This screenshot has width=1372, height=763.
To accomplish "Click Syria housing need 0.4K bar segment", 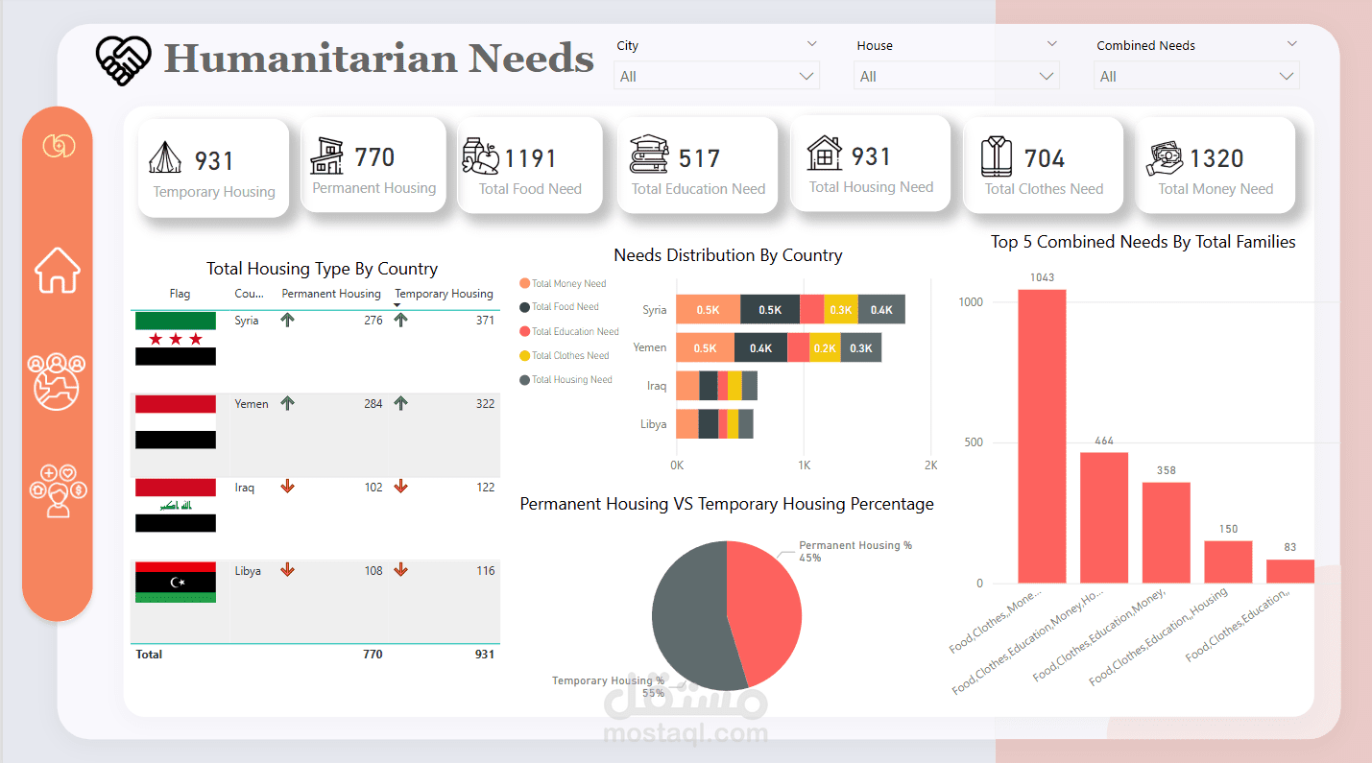I will (x=881, y=309).
